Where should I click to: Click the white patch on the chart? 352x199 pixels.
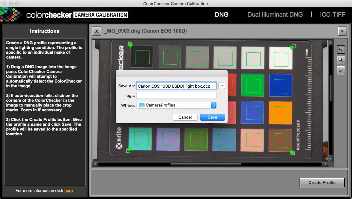[x=281, y=58]
